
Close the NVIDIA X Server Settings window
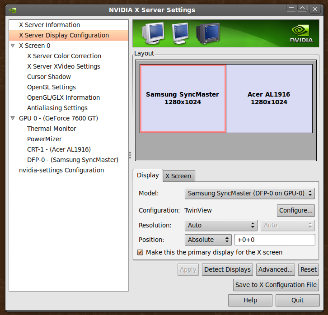coord(315,9)
